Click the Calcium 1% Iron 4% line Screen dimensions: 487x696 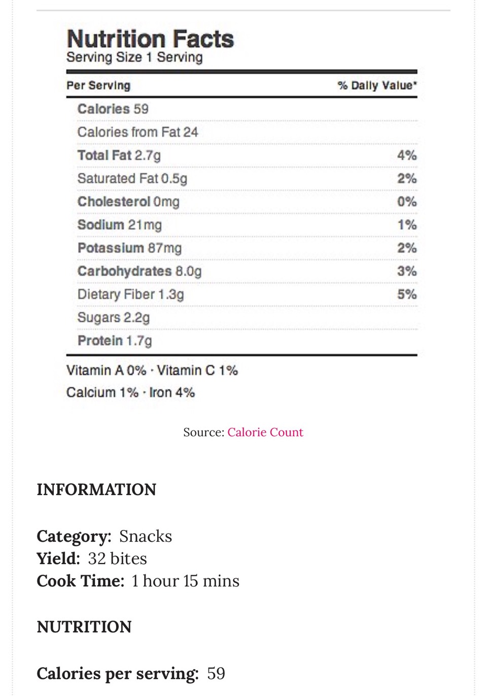coord(130,392)
